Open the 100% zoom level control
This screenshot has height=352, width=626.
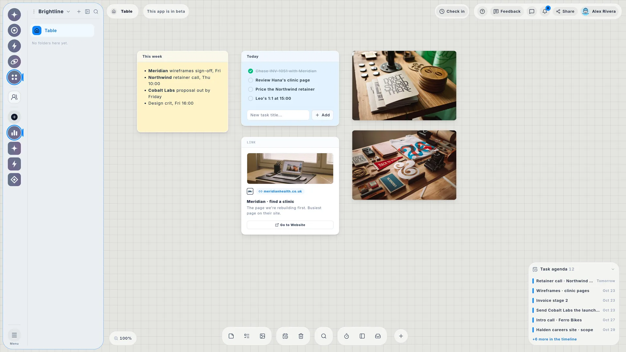pyautogui.click(x=123, y=338)
